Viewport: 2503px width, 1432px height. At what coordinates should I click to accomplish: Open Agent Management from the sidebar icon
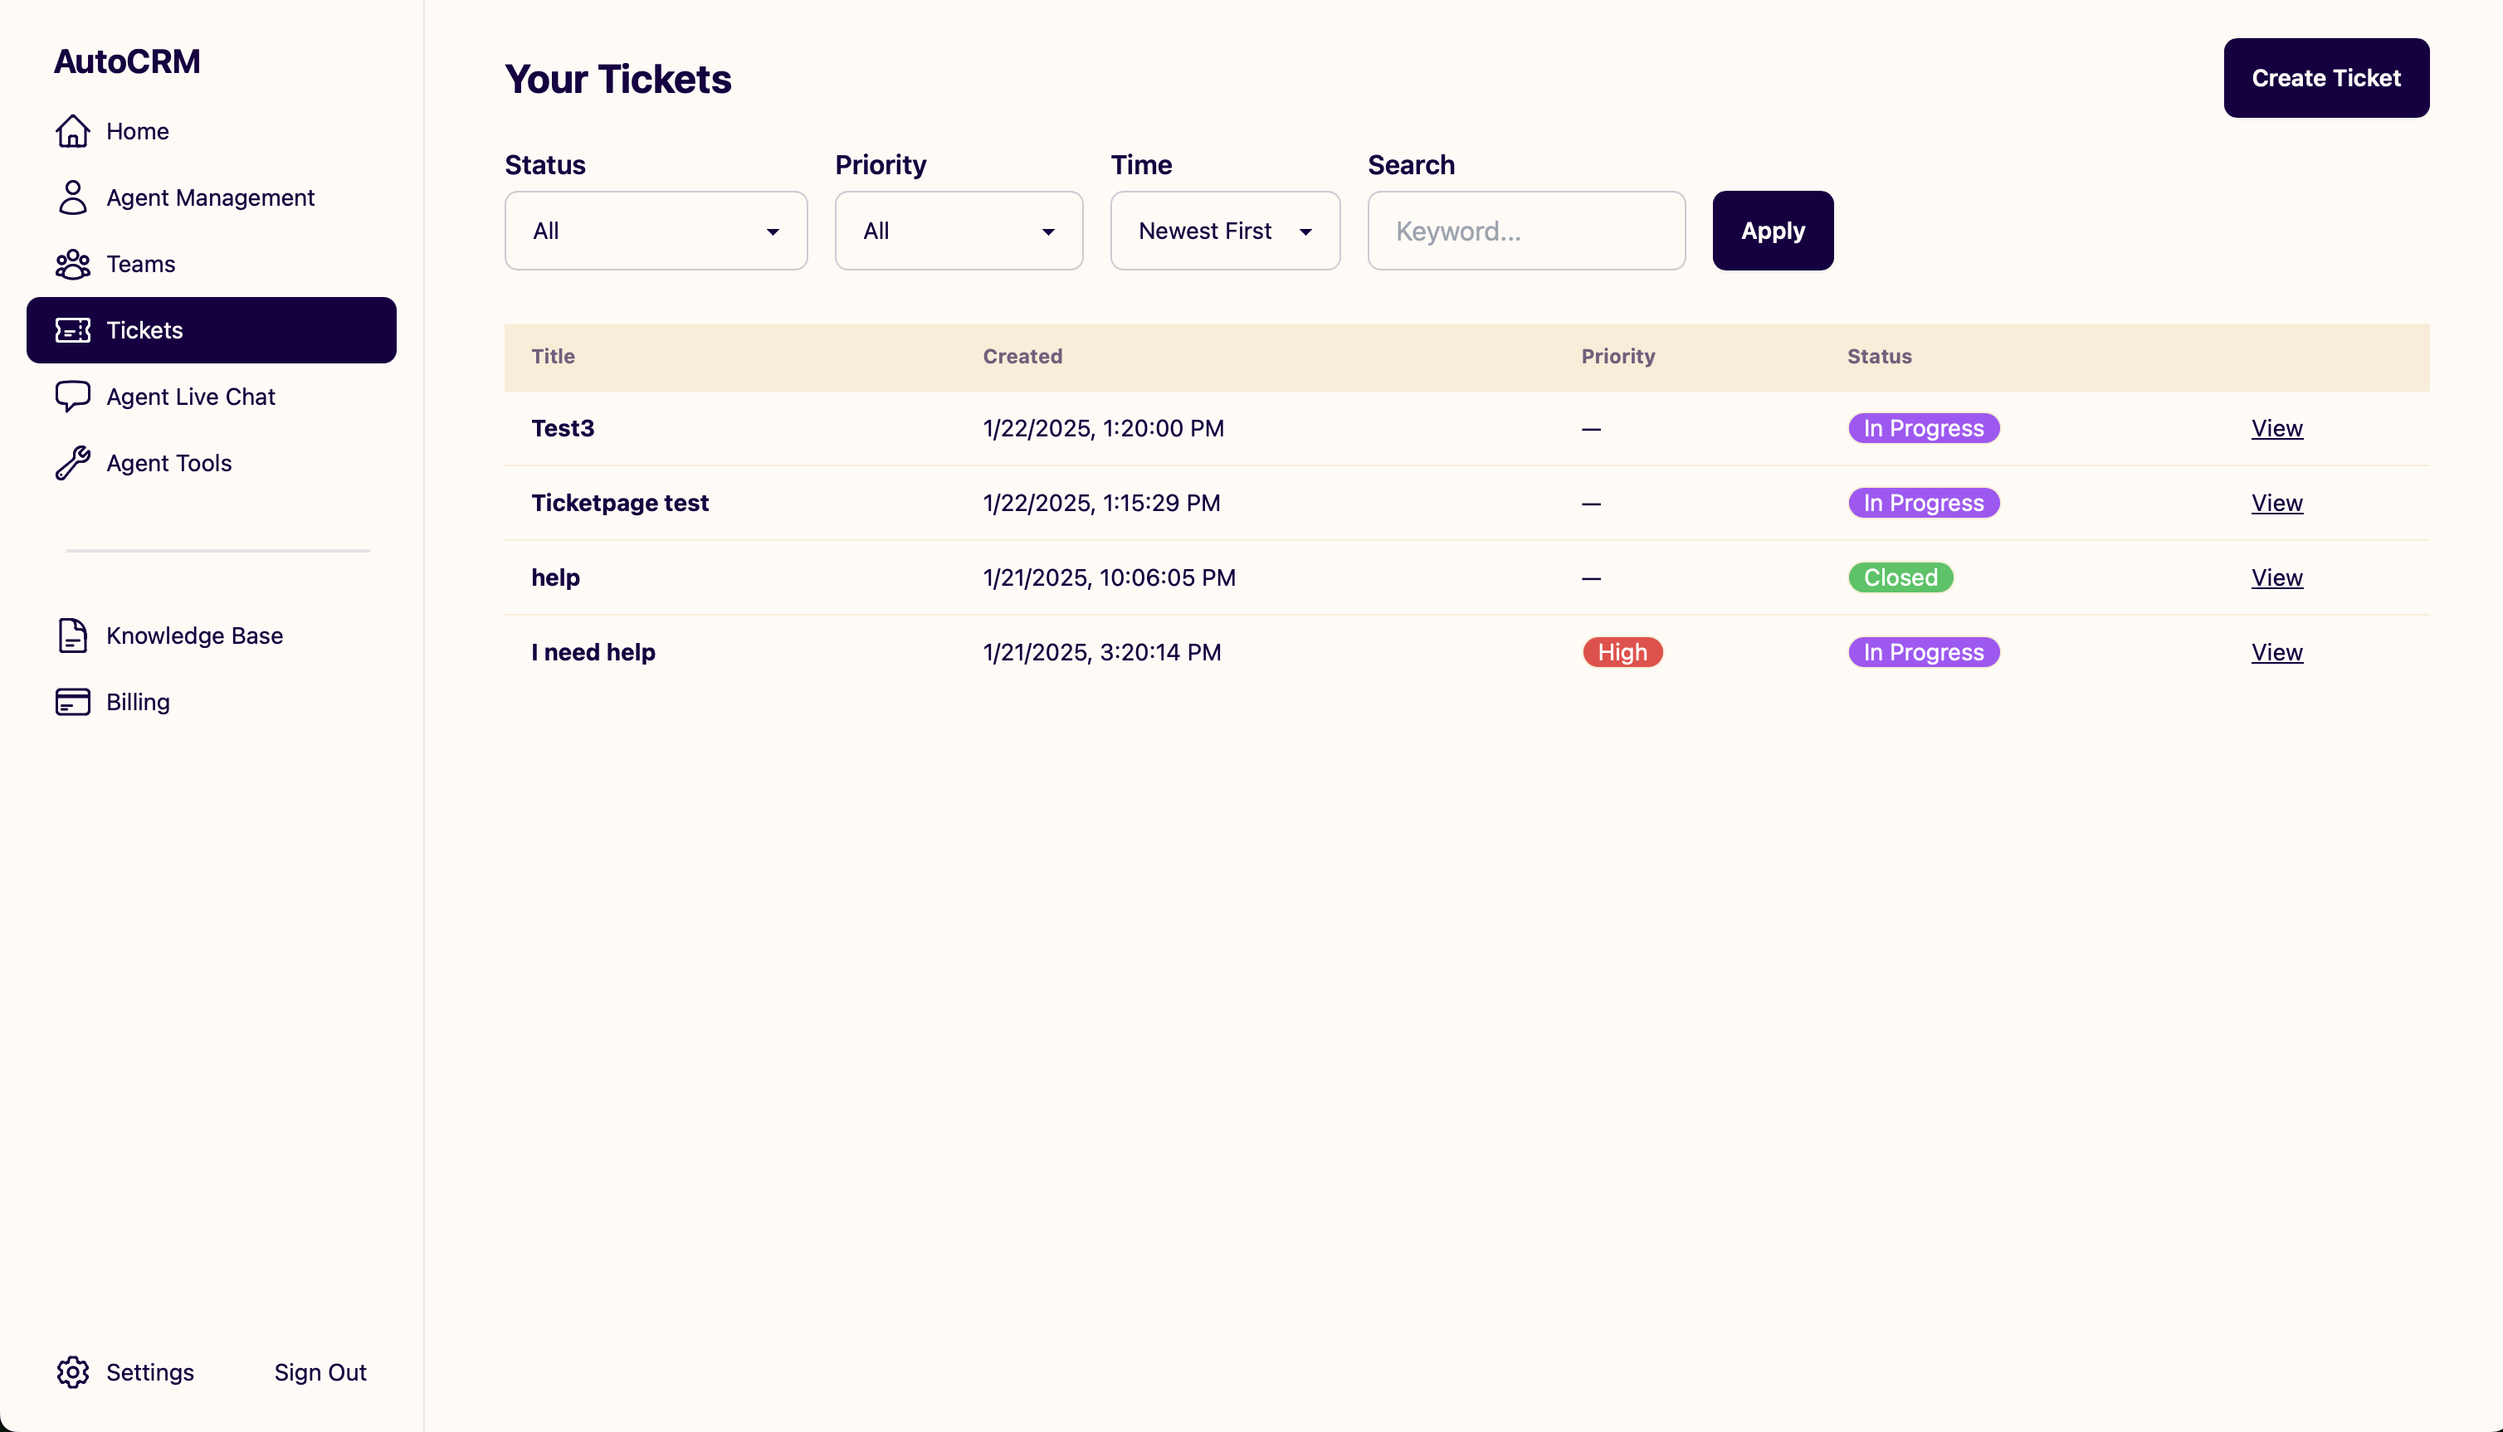[73, 197]
